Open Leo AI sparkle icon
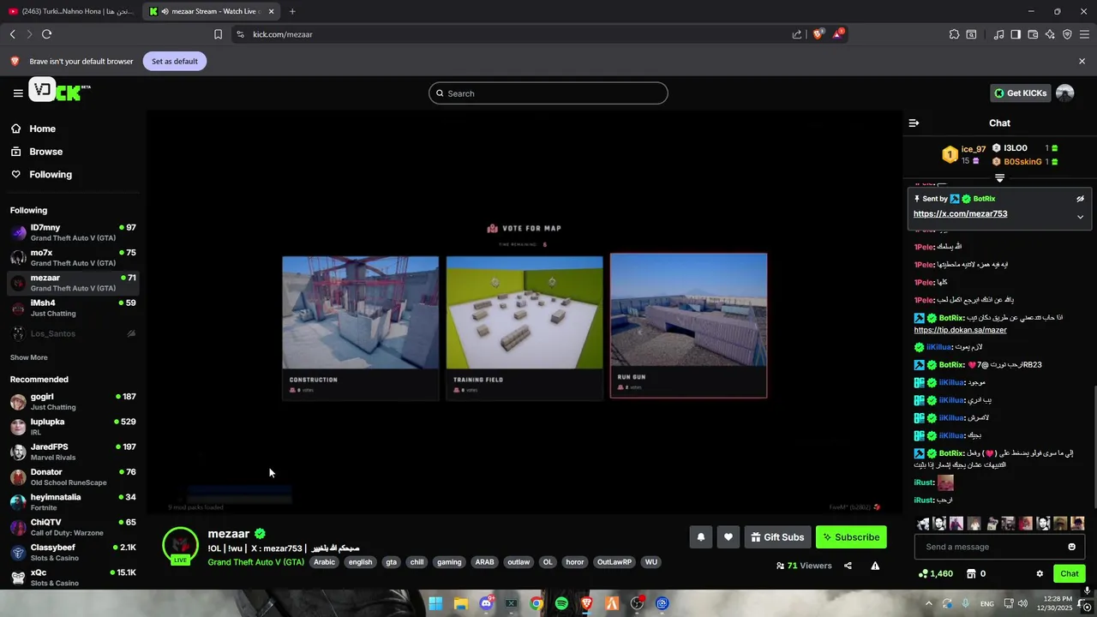This screenshot has height=617, width=1097. point(1050,34)
